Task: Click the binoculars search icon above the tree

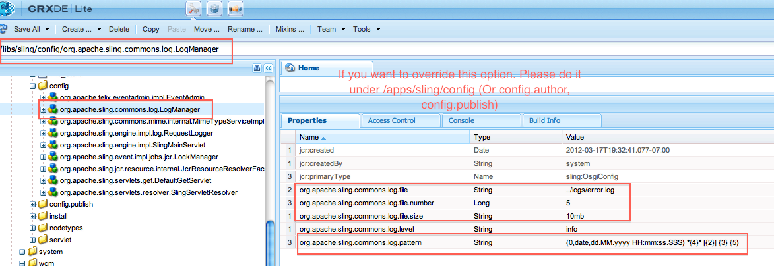Action: coord(257,68)
